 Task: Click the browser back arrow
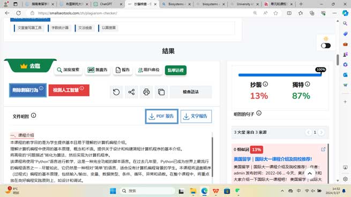point(7,13)
